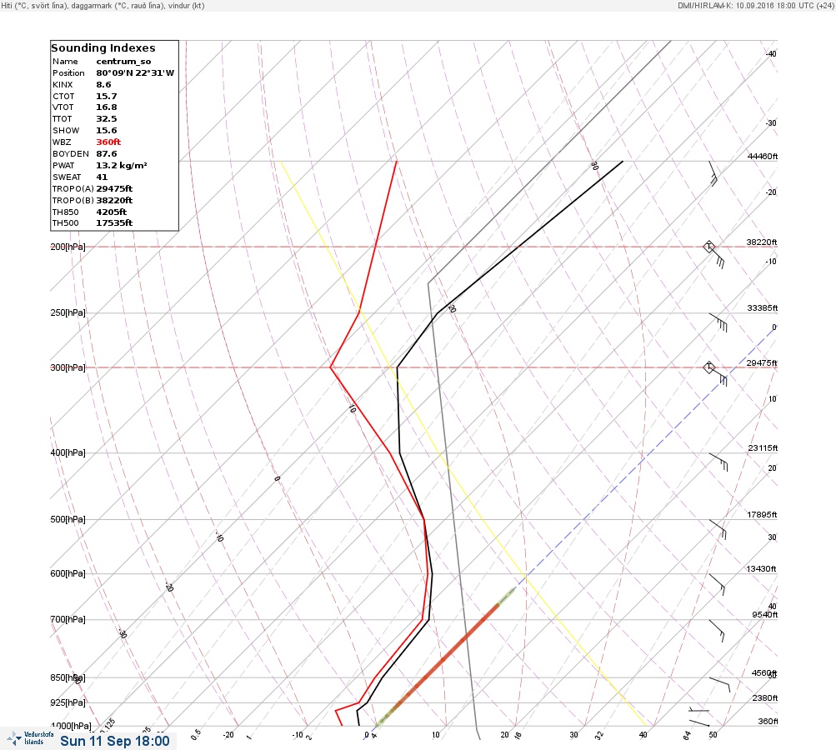
Task: Click the 9540ft height label
Action: pyautogui.click(x=765, y=615)
